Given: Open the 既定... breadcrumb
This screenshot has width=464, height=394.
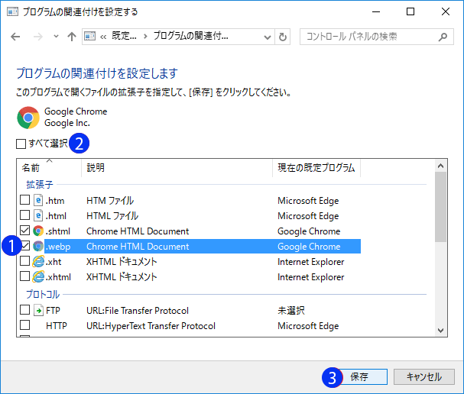Looking at the screenshot, I should (x=124, y=37).
